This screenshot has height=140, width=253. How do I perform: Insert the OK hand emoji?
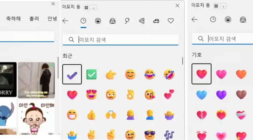pyautogui.click(x=130, y=95)
